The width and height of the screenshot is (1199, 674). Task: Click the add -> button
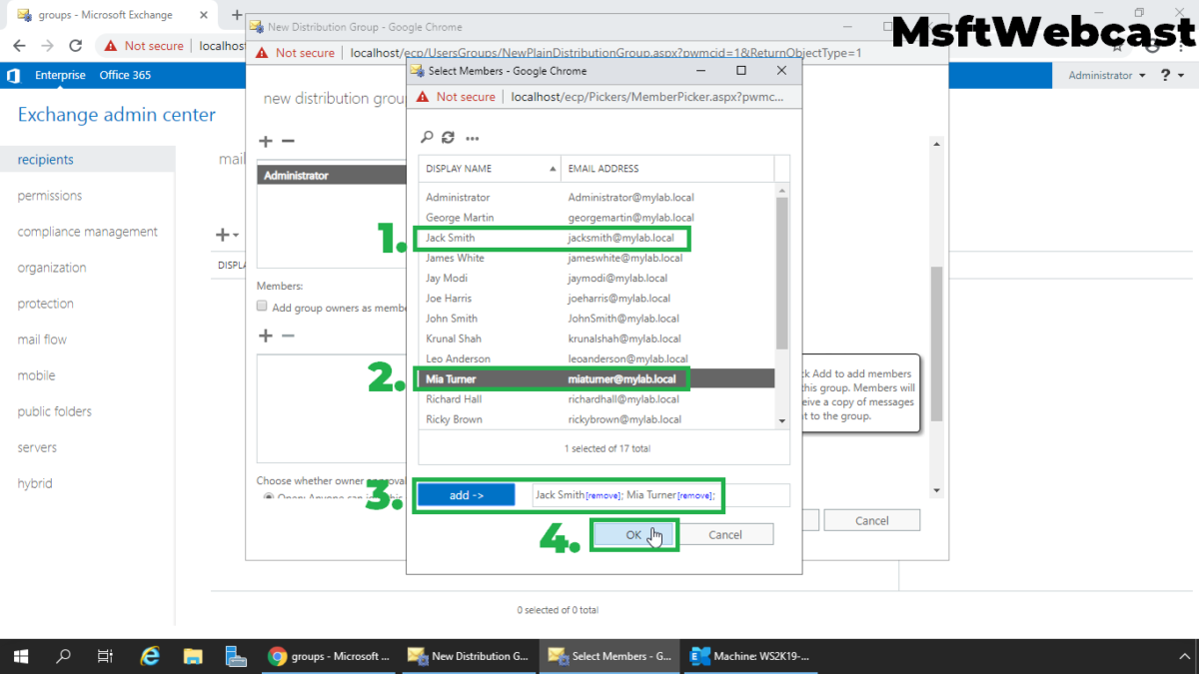pyautogui.click(x=466, y=494)
